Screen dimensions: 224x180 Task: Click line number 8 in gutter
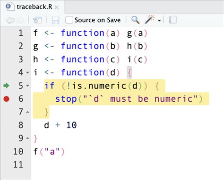[21, 125]
